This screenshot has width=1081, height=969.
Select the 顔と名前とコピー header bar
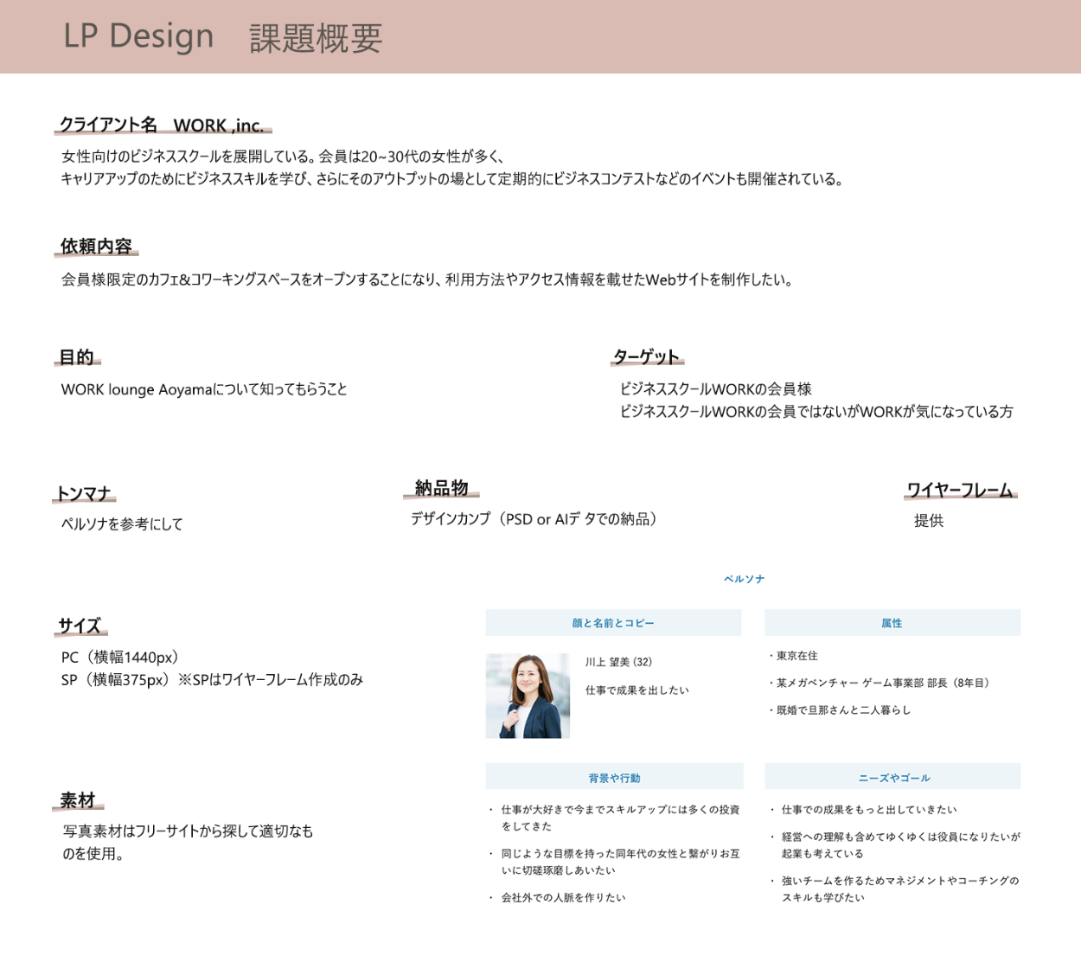pyautogui.click(x=613, y=623)
